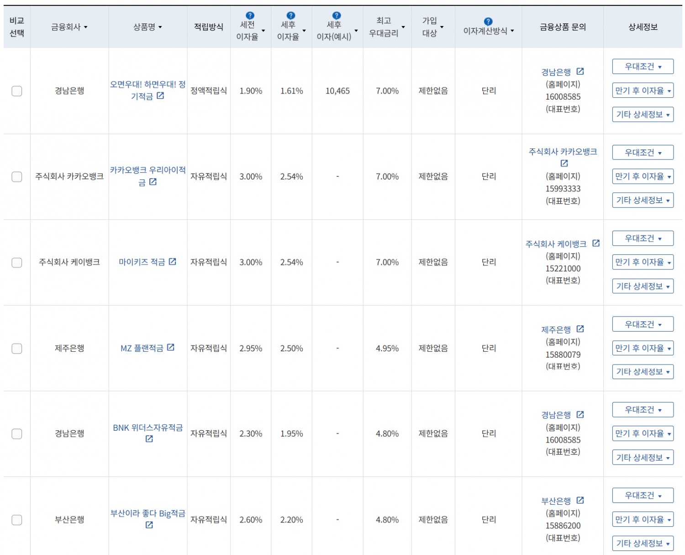Open product link BNK 위더스자유적금
Screen dimensions: 685x555
(x=148, y=428)
